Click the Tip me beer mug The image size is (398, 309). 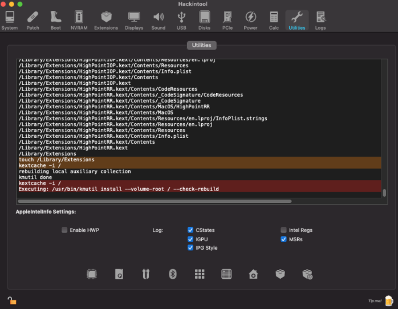click(x=389, y=300)
